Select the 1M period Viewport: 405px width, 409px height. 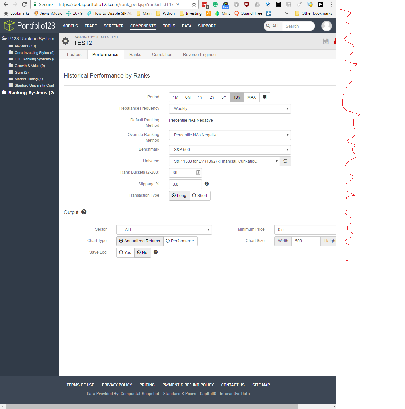[176, 97]
